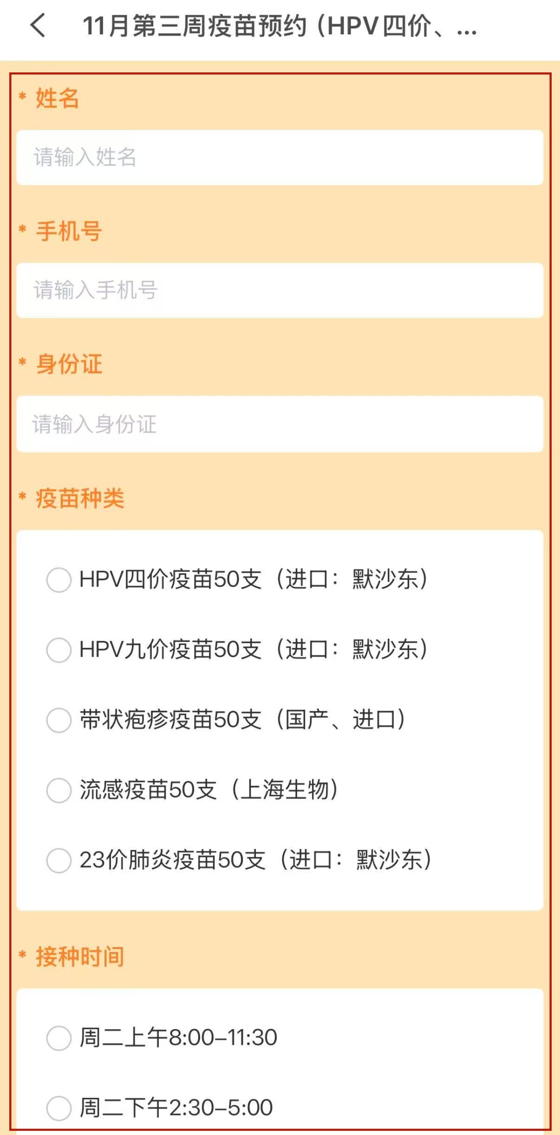
Task: Tap the 请输入身份证 input field
Action: 280,424
